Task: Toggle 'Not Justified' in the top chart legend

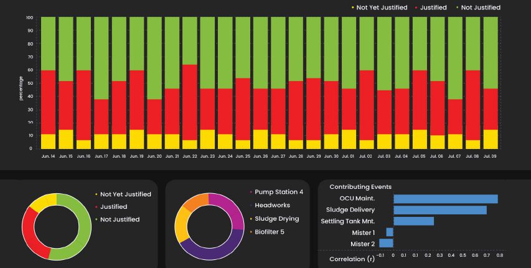Action: pos(479,7)
